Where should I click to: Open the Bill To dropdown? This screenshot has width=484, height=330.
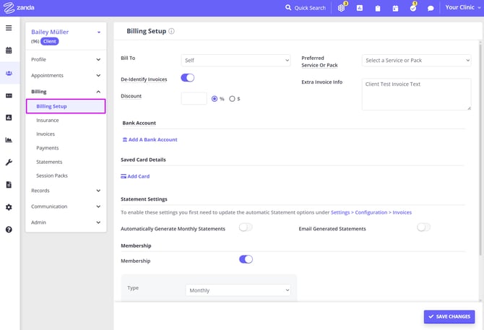[x=235, y=61]
